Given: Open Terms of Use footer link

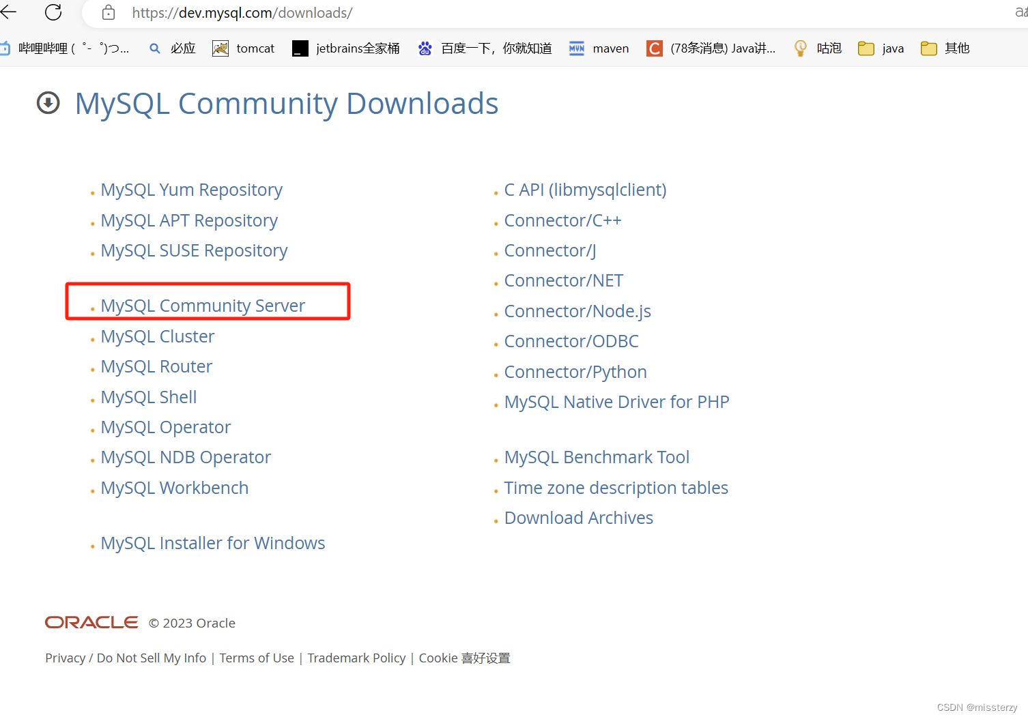Looking at the screenshot, I should pos(257,658).
